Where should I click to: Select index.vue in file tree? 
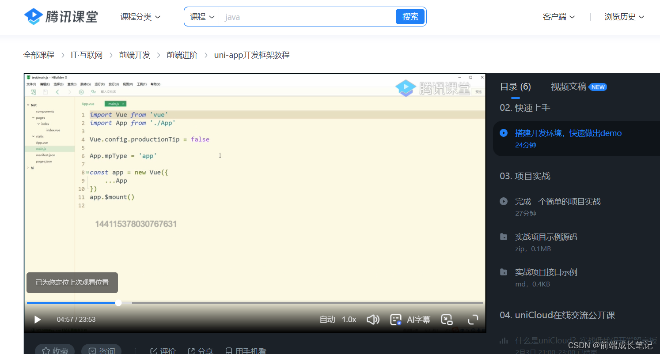click(53, 130)
